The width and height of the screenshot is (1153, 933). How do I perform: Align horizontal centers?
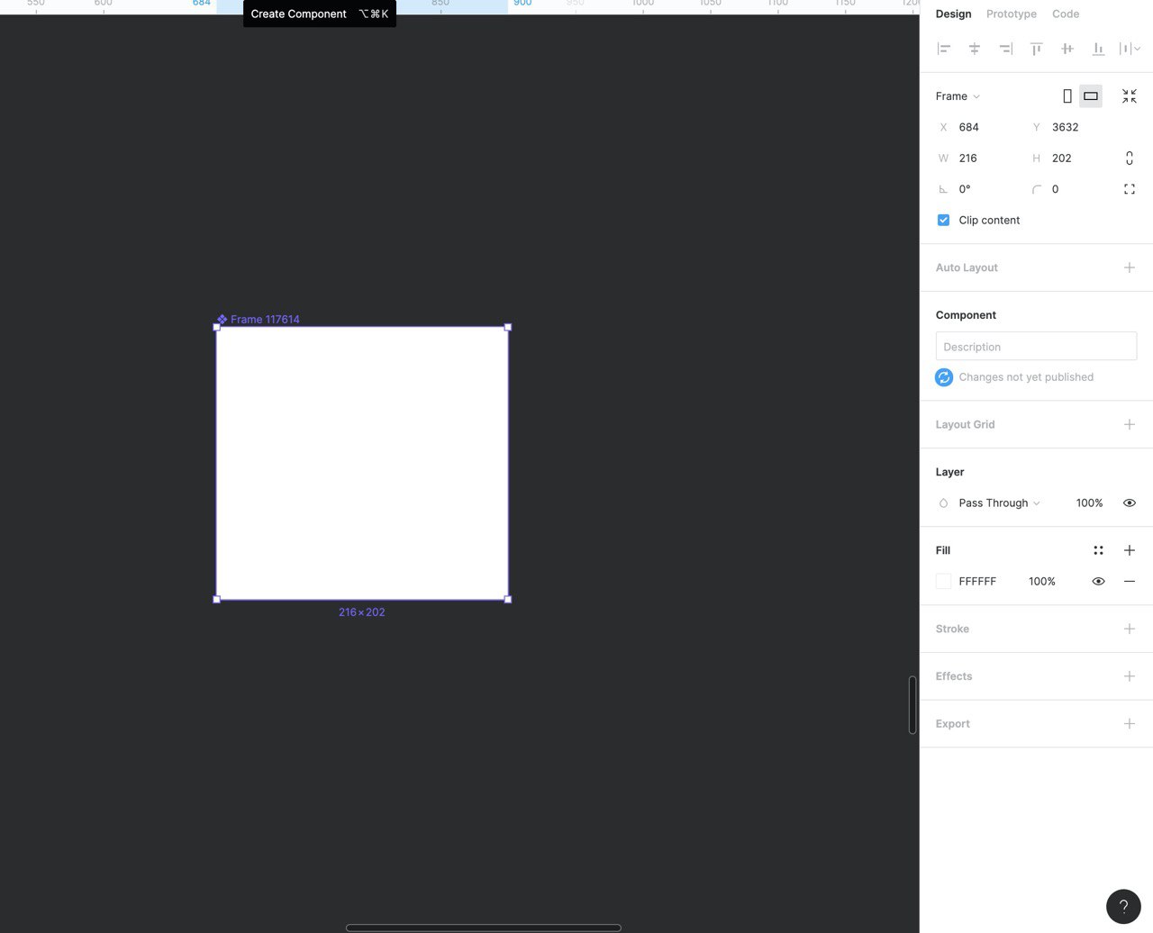(x=975, y=49)
